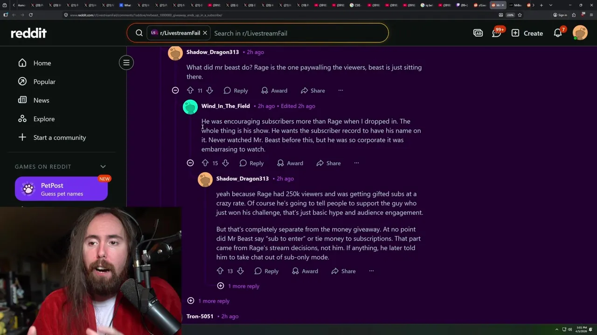
Task: Upvote Shadow_Dragon313's top comment
Action: pyautogui.click(x=190, y=90)
